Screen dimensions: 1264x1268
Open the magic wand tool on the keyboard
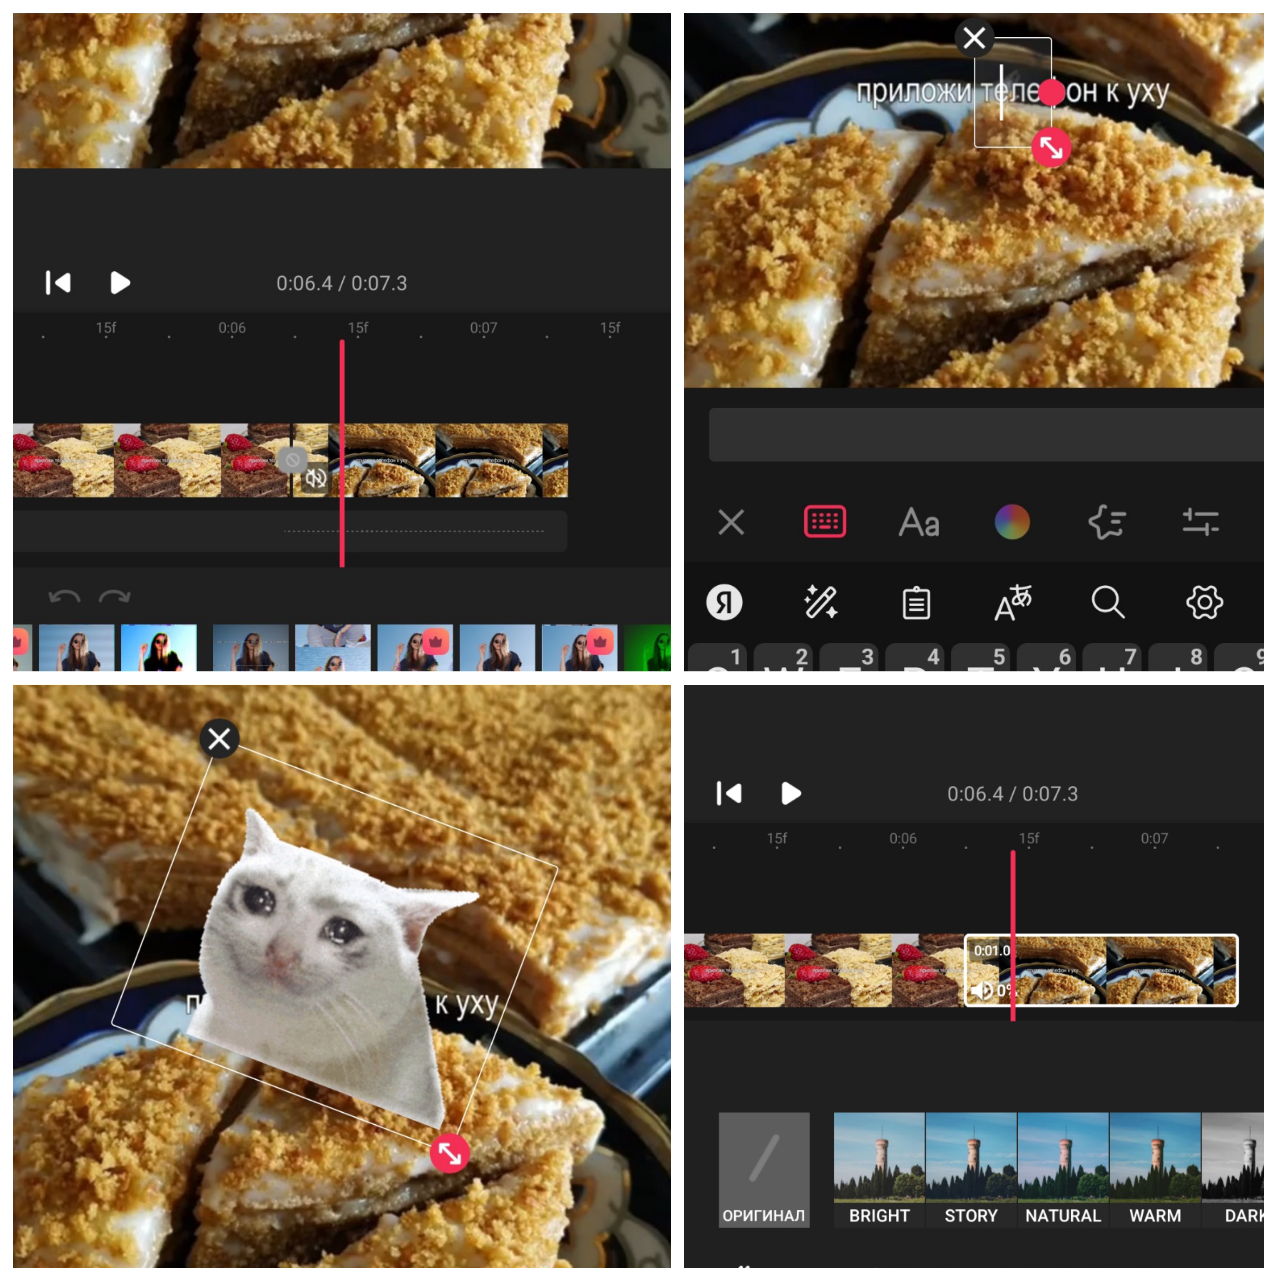point(821,602)
